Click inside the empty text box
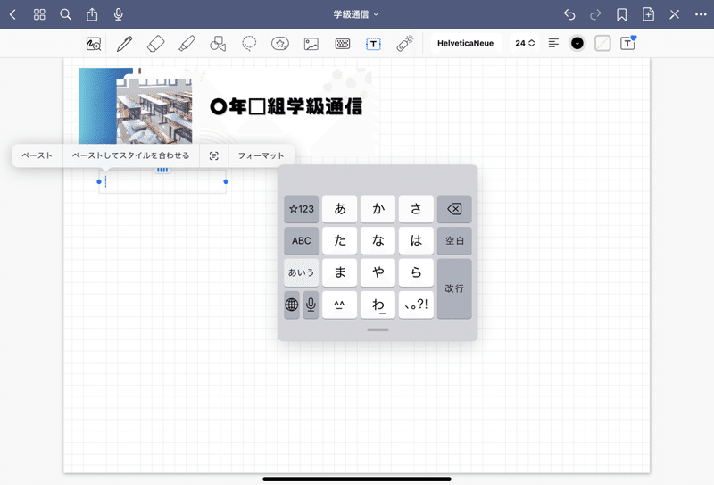 pyautogui.click(x=162, y=182)
